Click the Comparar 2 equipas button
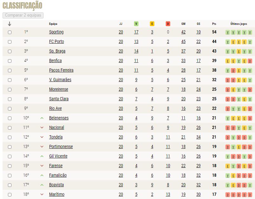Image resolution: width=255 pixels, height=199 pixels. (23, 15)
